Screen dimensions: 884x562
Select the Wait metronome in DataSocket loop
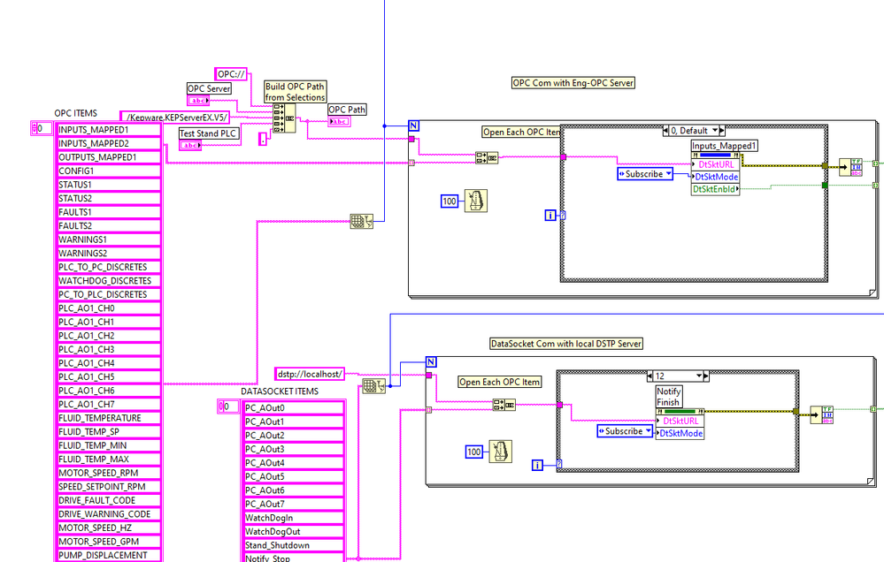pyautogui.click(x=500, y=452)
